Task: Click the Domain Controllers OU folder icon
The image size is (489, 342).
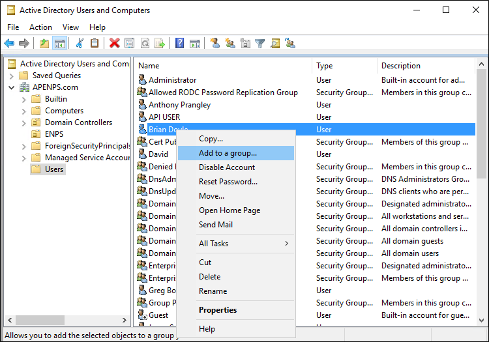Action: click(x=36, y=122)
